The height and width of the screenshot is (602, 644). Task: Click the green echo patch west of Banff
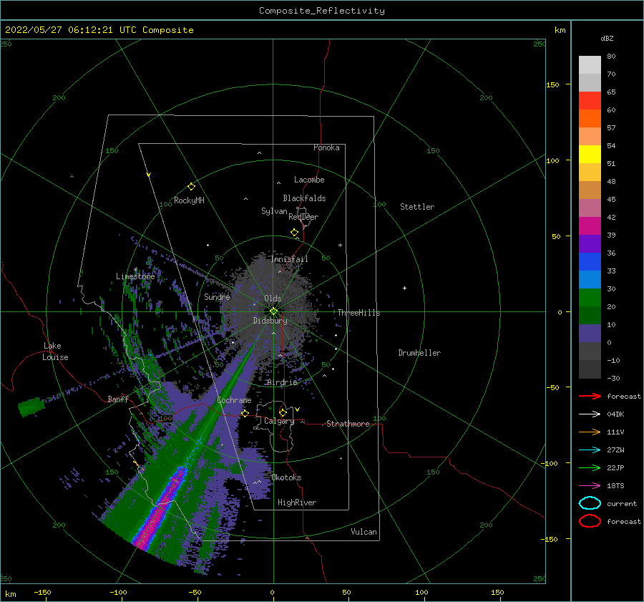click(x=31, y=407)
